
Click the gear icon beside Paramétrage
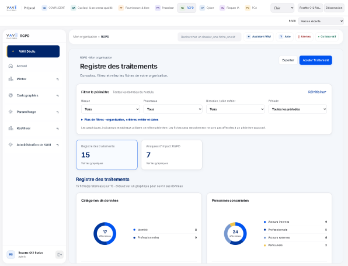pos(11,112)
